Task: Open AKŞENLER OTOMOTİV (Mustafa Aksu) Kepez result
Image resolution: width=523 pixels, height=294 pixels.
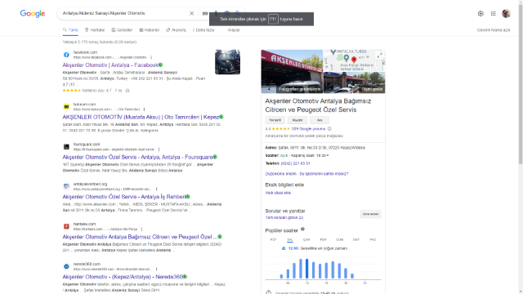Action: (x=141, y=117)
